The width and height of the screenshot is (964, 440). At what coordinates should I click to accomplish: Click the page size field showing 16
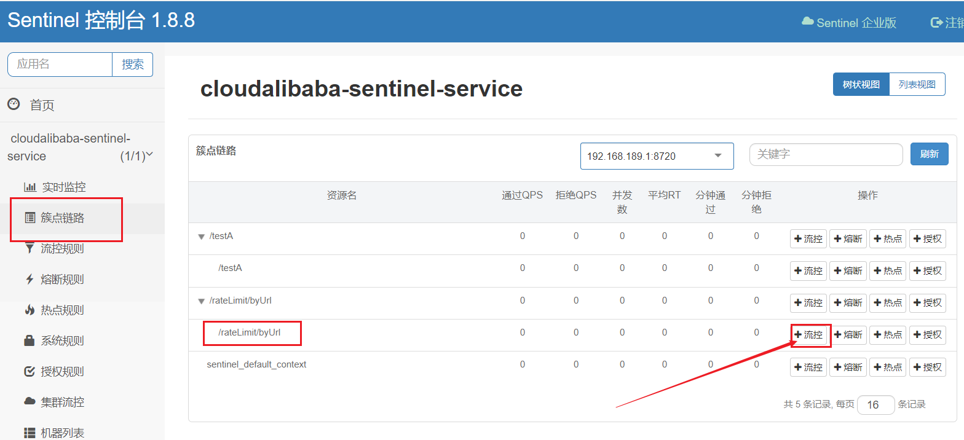pos(875,405)
